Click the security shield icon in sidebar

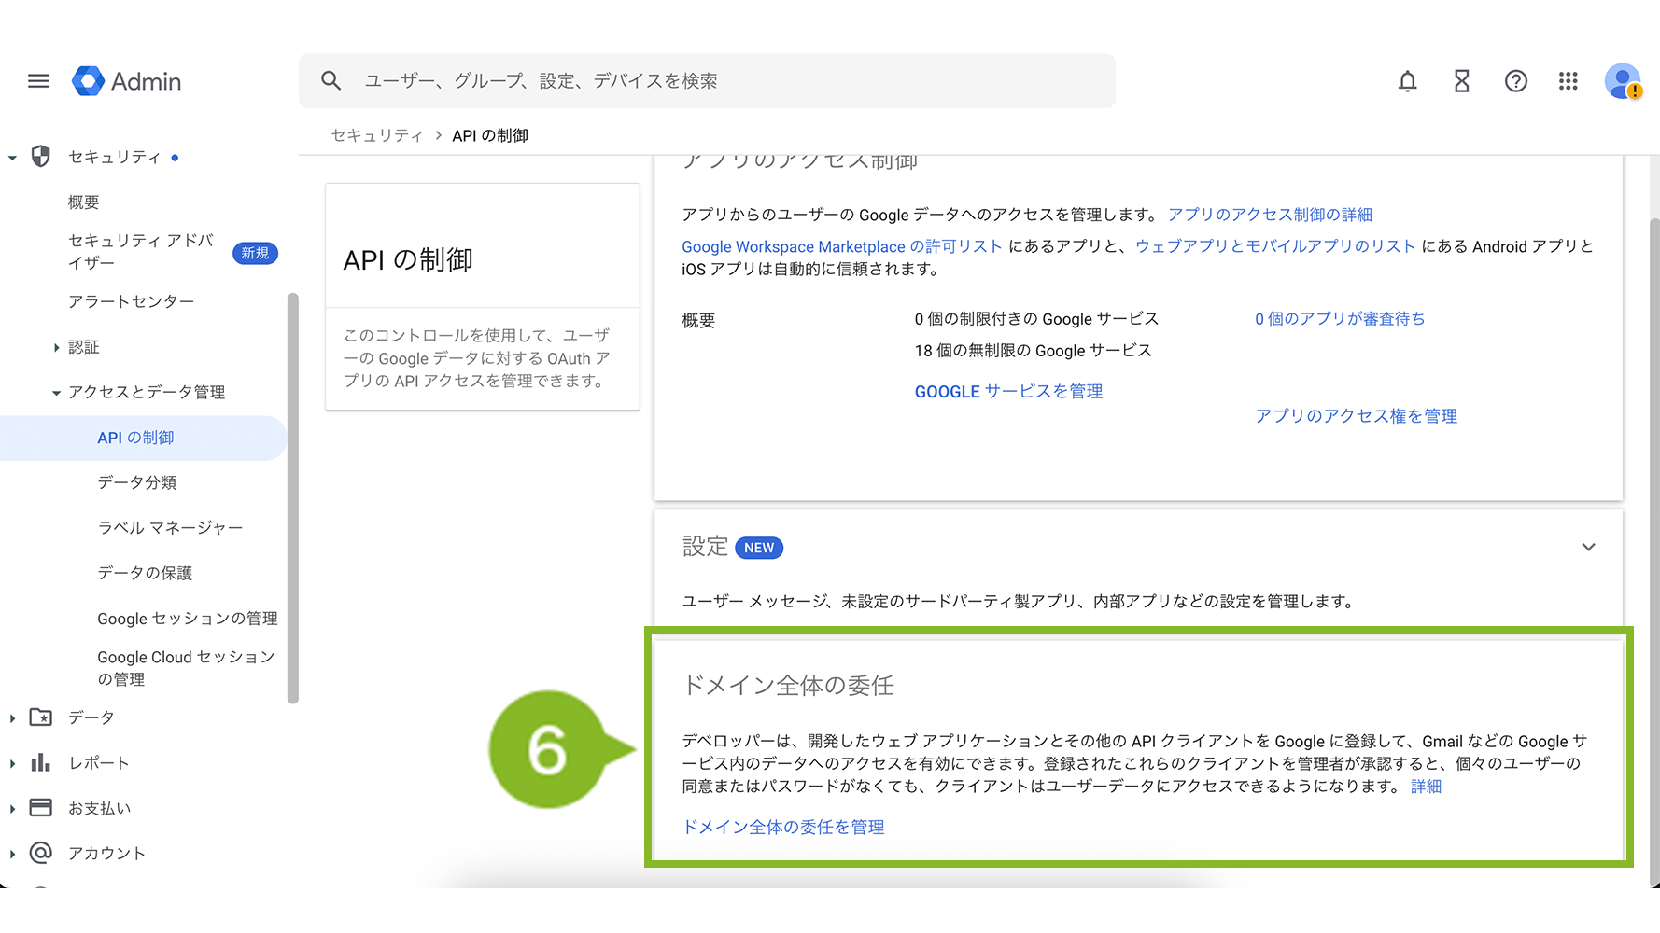(41, 157)
